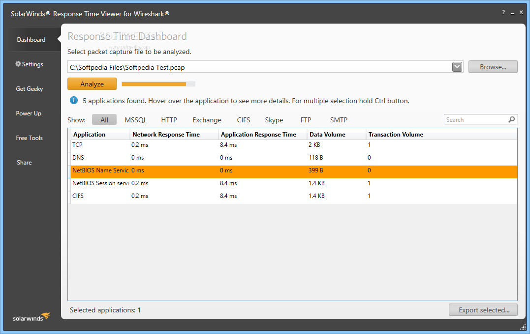
Task: Filter by MSSQL applications
Action: [135, 120]
